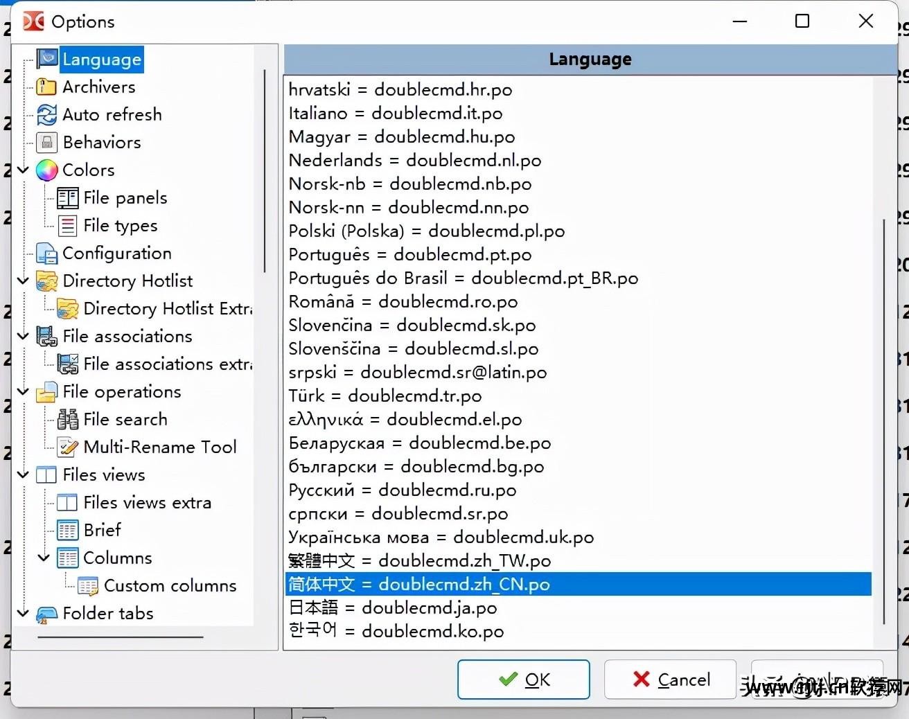This screenshot has height=719, width=909.
Task: Collapse the Columns tree node
Action: point(44,558)
